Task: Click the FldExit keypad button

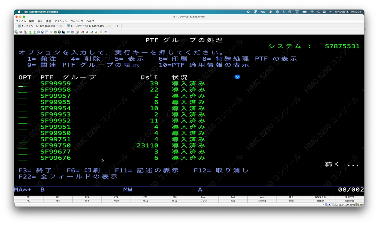Action: (320, 201)
